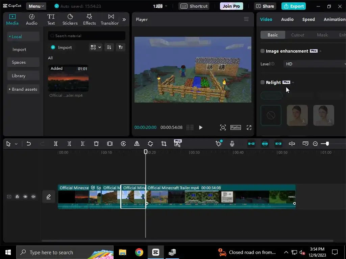Click the Export button

[x=294, y=6]
